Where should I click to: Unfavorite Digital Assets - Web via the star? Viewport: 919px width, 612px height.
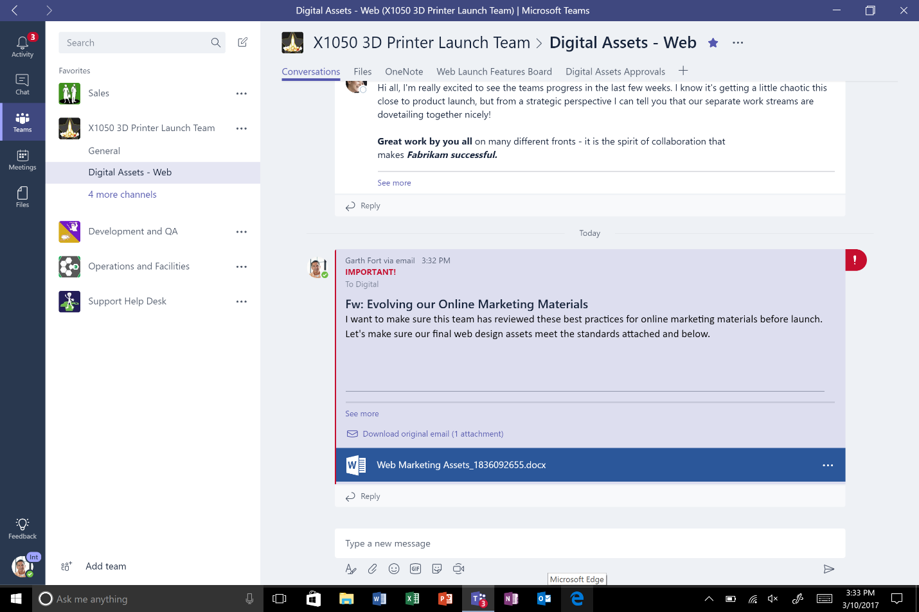713,42
